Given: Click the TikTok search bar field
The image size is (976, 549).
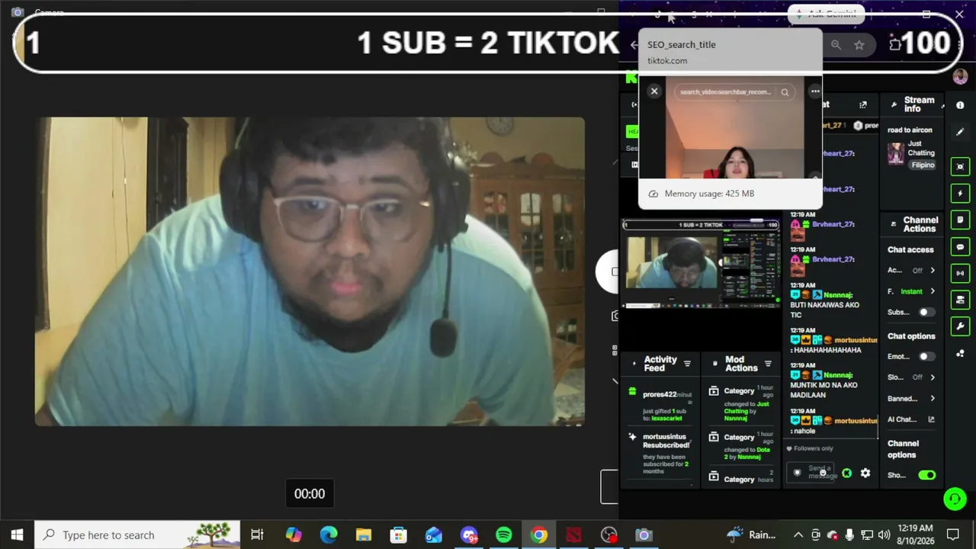Looking at the screenshot, I should coord(734,92).
